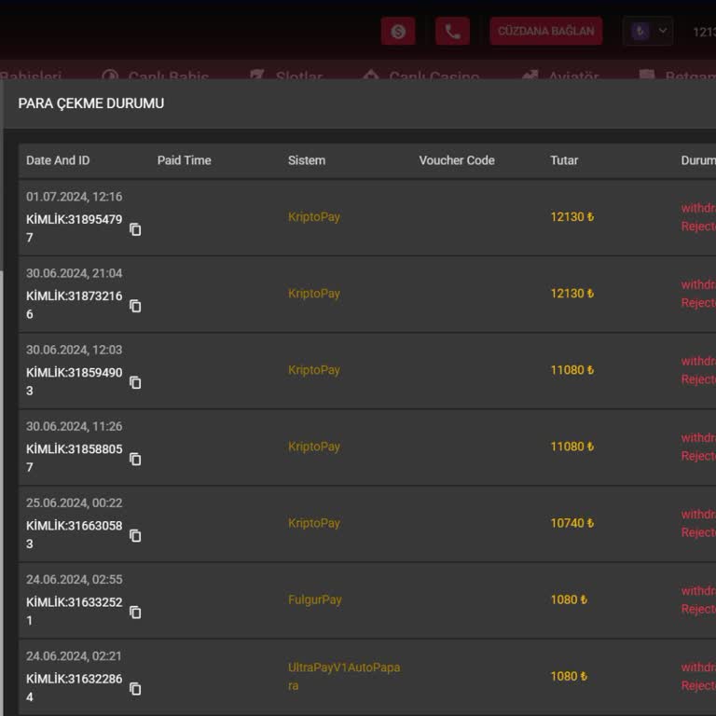This screenshot has height=716, width=716.
Task: Click the Tutar column header
Action: point(564,160)
